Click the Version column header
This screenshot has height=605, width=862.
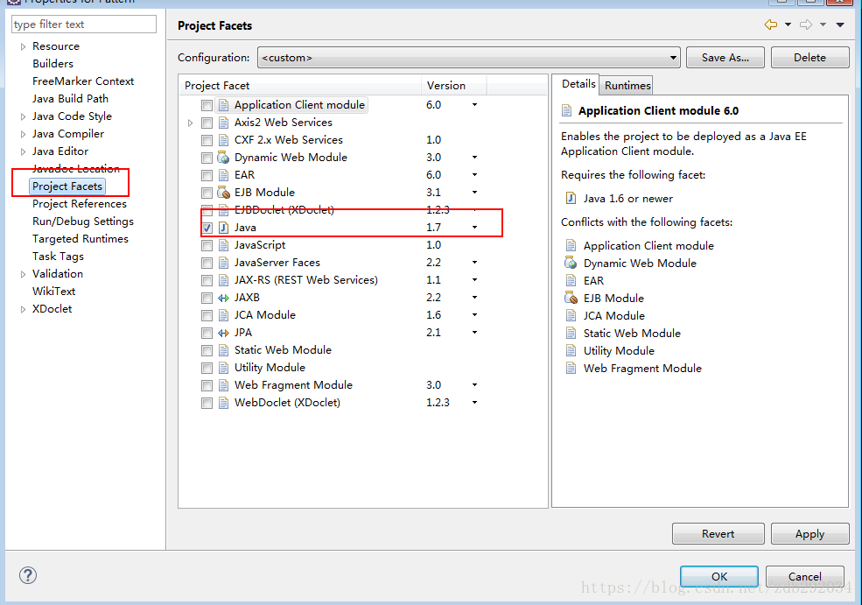coord(454,85)
